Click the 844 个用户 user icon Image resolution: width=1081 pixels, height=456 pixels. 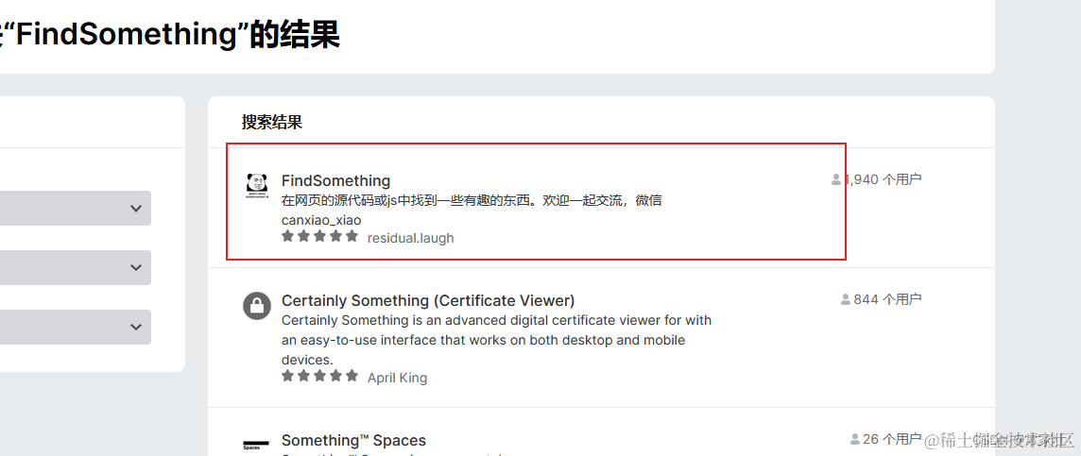(846, 299)
